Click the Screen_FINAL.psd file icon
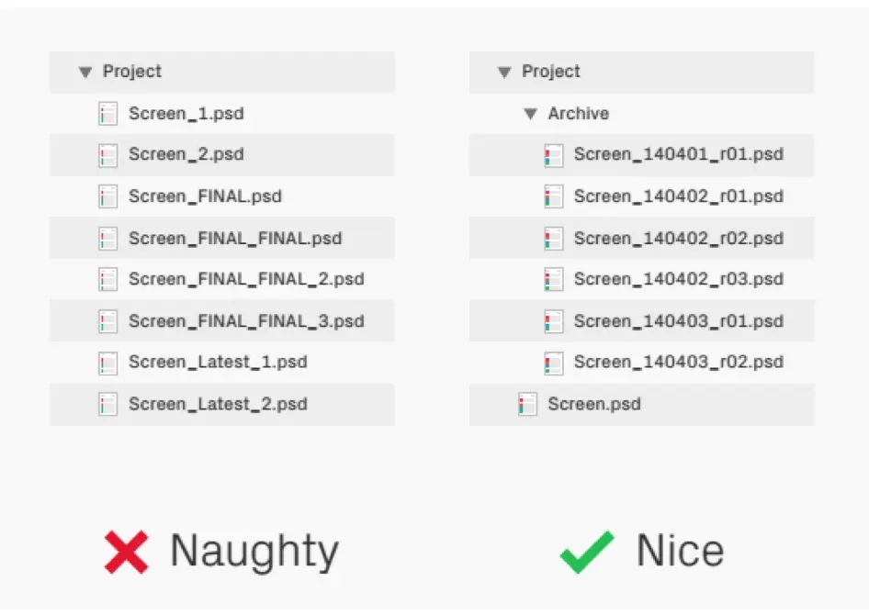 tap(108, 196)
